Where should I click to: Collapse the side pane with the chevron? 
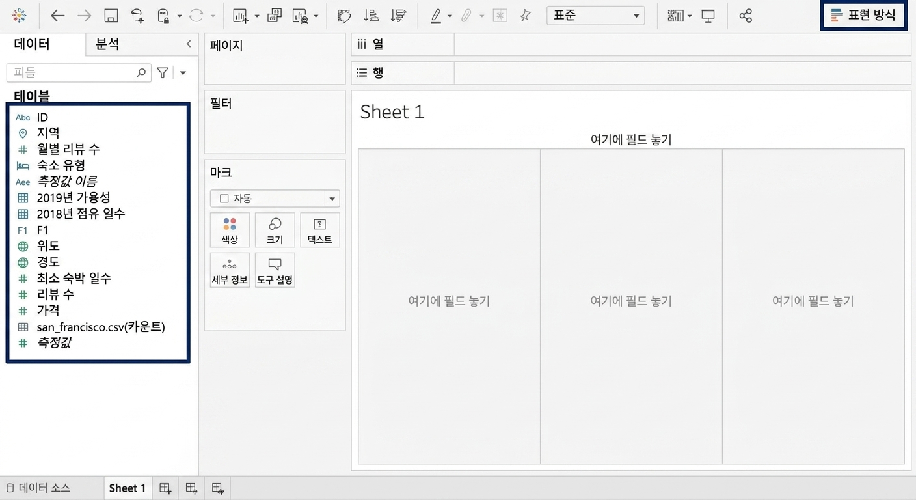point(189,44)
